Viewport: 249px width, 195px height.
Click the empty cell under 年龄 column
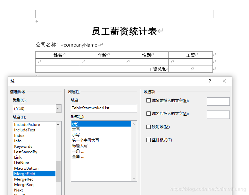[102, 62]
